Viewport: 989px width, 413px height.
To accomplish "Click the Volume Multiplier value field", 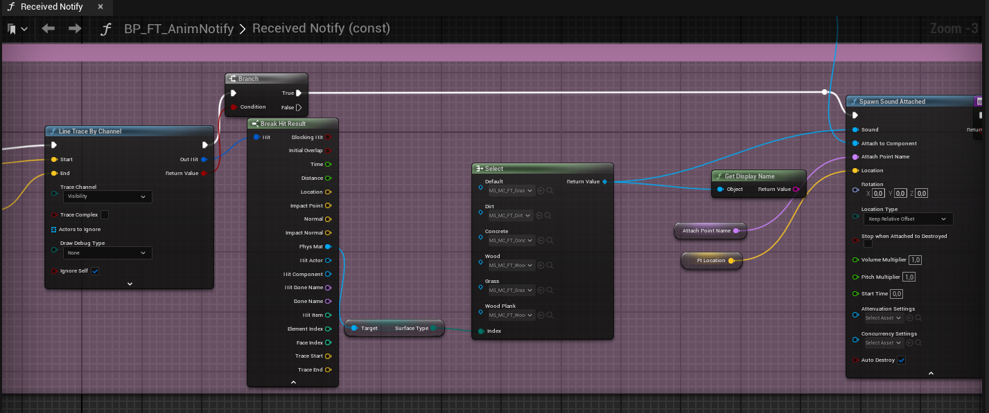I will (916, 260).
